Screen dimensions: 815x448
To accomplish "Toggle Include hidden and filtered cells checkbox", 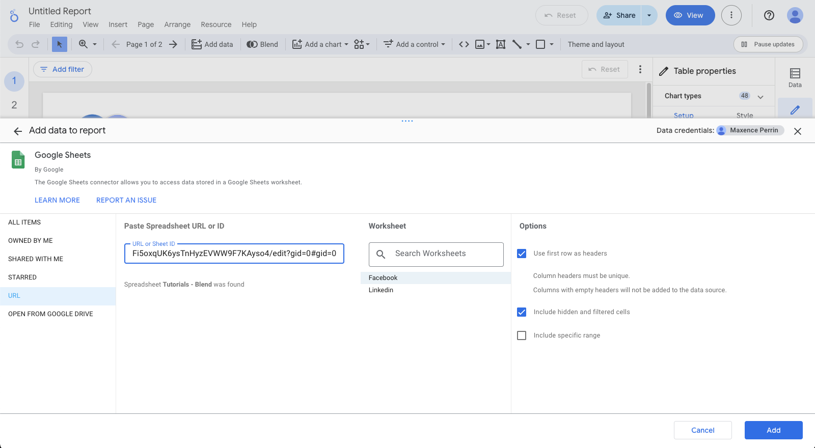I will click(522, 312).
